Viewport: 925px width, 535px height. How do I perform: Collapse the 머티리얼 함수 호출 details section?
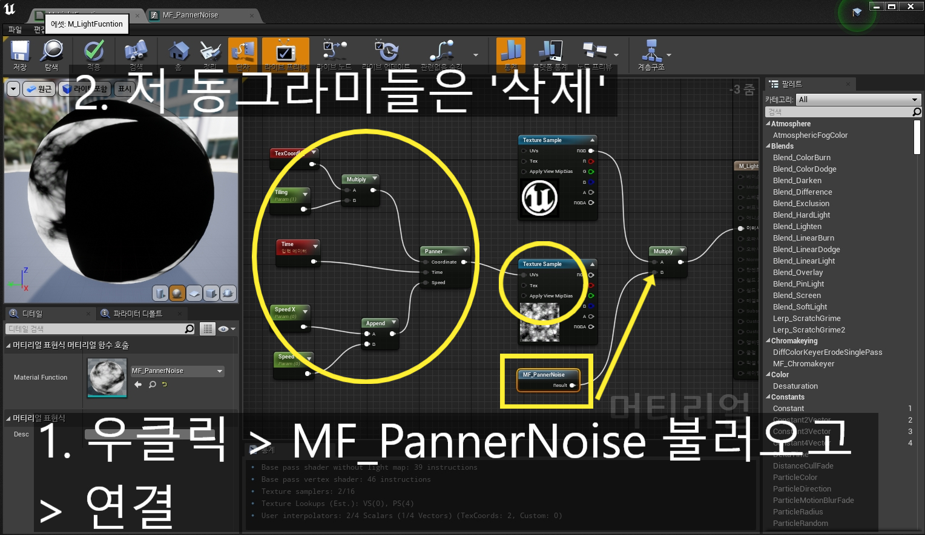coord(8,345)
